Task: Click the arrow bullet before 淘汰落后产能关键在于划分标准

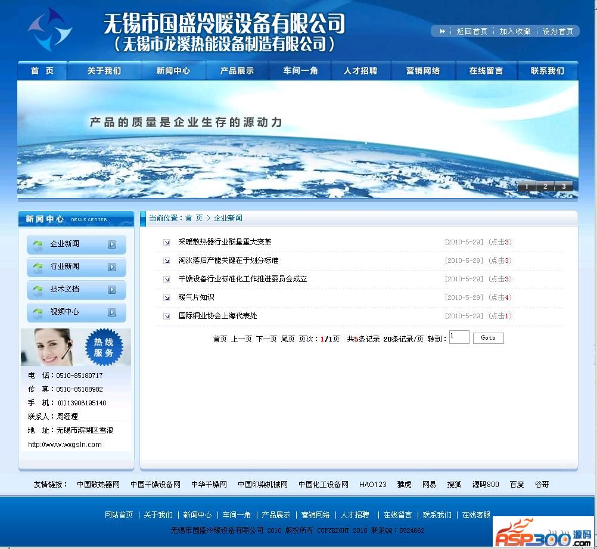Action: click(166, 261)
